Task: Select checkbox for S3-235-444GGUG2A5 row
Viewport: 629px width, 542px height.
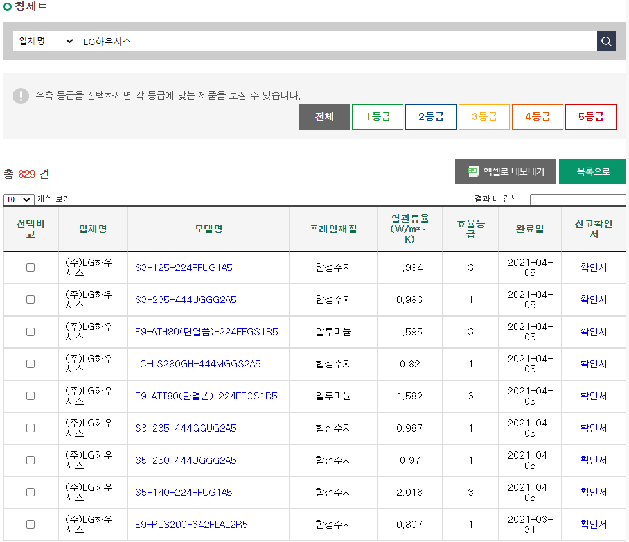Action: (30, 428)
